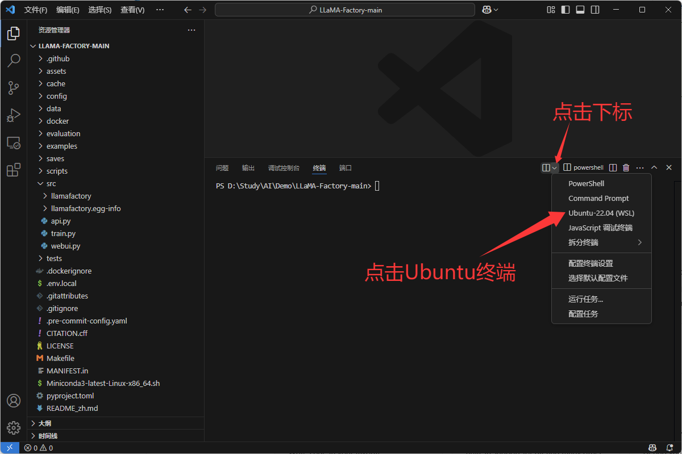The width and height of the screenshot is (682, 454).
Task: Switch to the 问题 panel tab
Action: coord(222,168)
